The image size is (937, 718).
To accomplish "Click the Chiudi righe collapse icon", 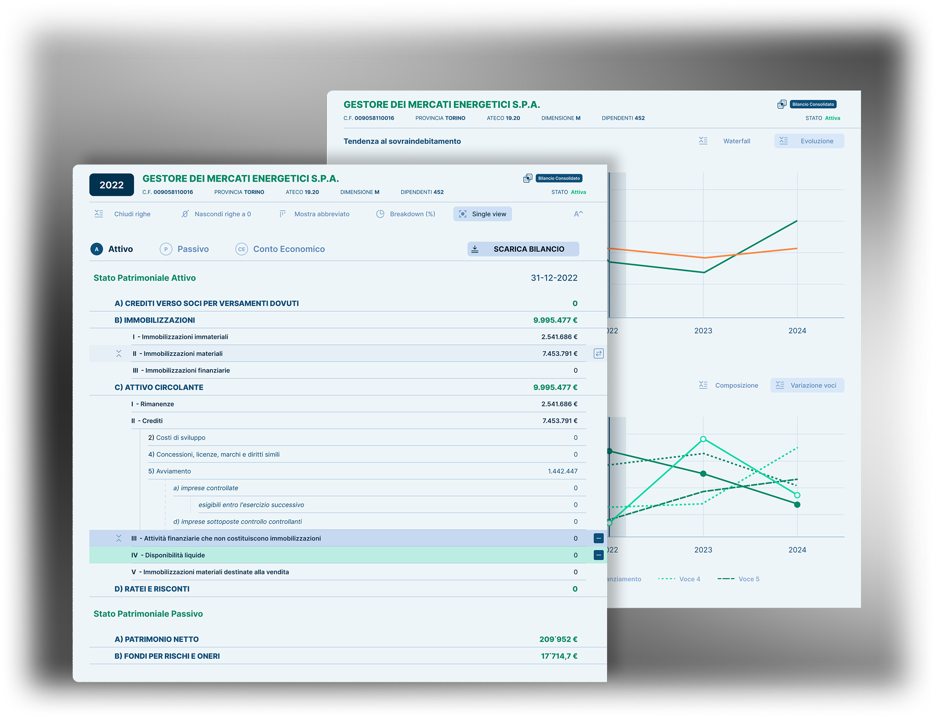I will [x=99, y=214].
